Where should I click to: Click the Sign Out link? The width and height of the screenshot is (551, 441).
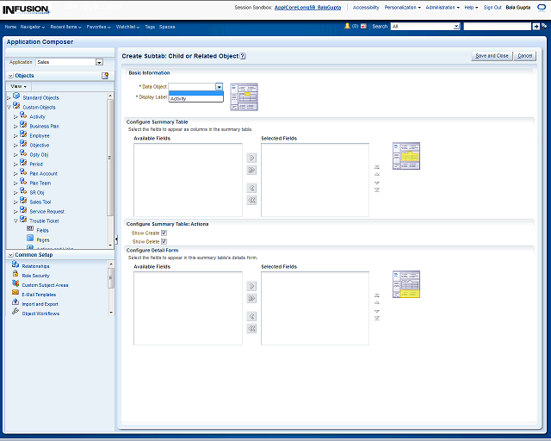492,7
